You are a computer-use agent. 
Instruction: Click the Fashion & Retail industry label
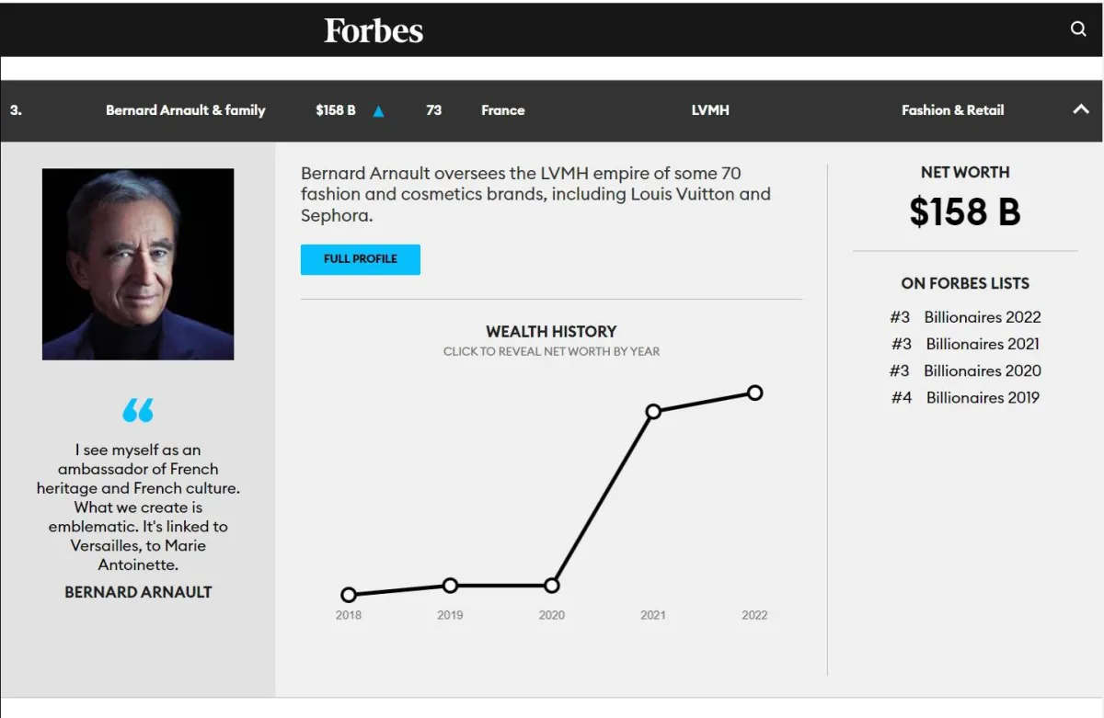pyautogui.click(x=952, y=110)
